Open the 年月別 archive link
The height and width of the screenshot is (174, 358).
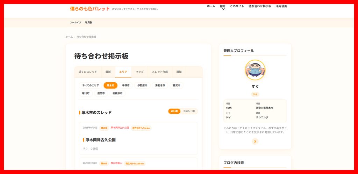(88, 23)
